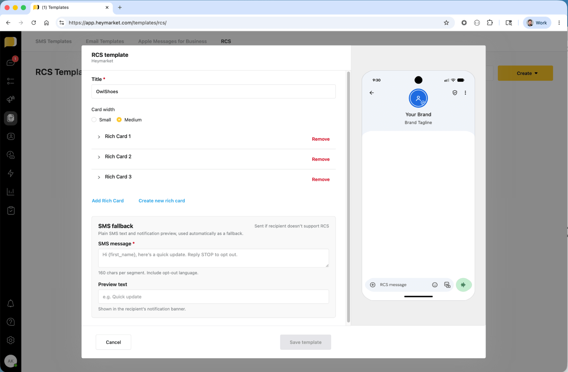The width and height of the screenshot is (568, 372).
Task: Open the Work profile menu
Action: tap(537, 23)
